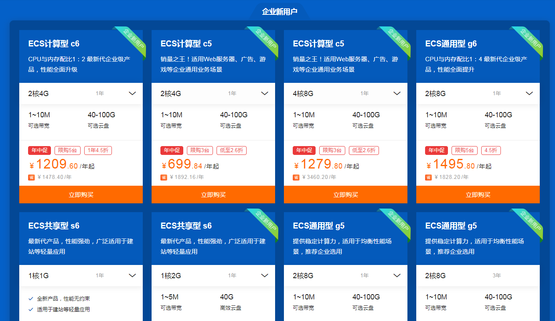Click the ECS通用型 g6 card title
The width and height of the screenshot is (555, 321).
tap(451, 44)
